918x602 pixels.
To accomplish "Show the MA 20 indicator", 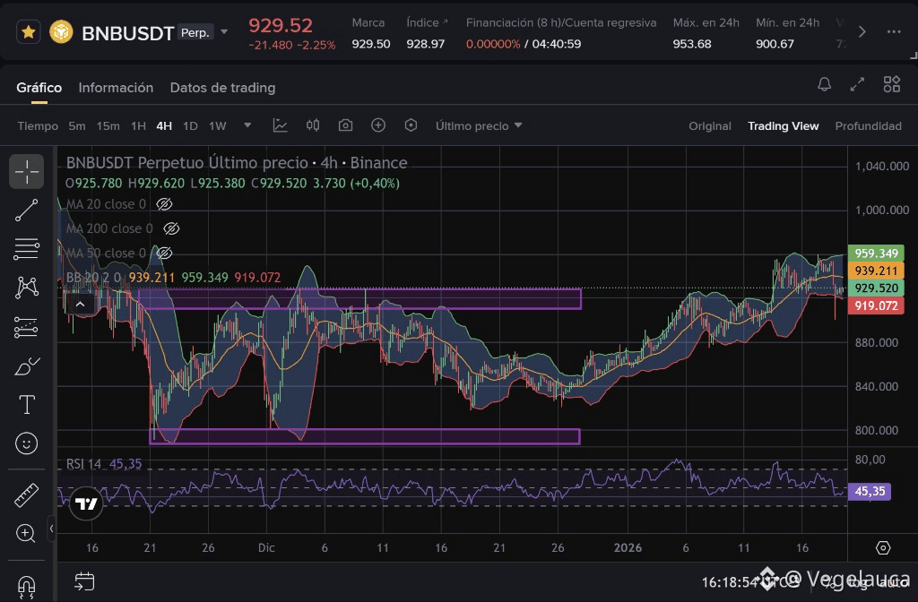I will click(x=164, y=204).
